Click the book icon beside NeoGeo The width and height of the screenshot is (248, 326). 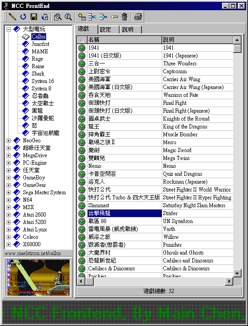tap(17, 141)
